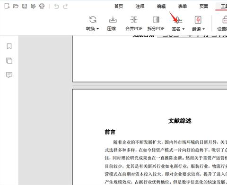
Task: Switch to the 首页 tab
Action: coord(119,6)
